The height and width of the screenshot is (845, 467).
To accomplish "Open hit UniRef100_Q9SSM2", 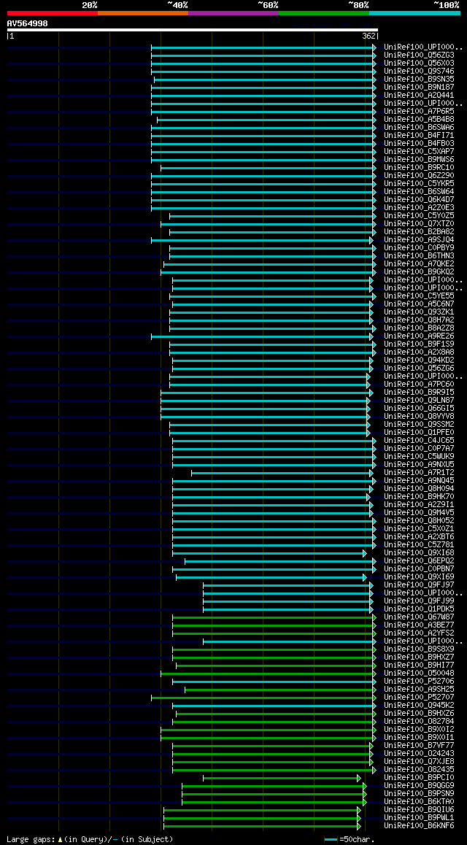I will click(x=419, y=425).
